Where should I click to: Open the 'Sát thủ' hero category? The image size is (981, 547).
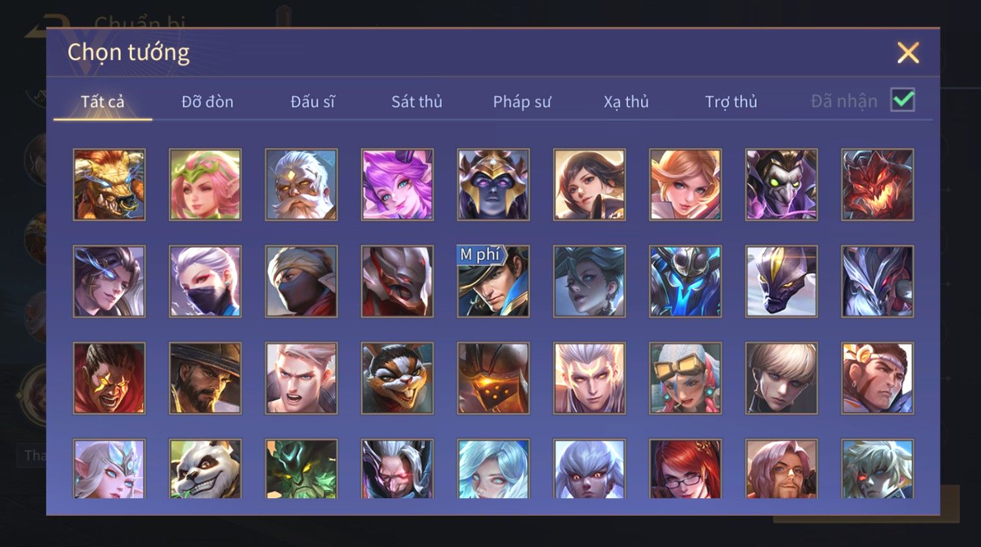click(417, 102)
